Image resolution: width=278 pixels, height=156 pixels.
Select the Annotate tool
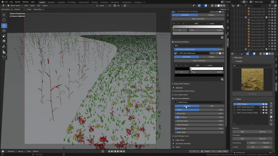click(4, 47)
